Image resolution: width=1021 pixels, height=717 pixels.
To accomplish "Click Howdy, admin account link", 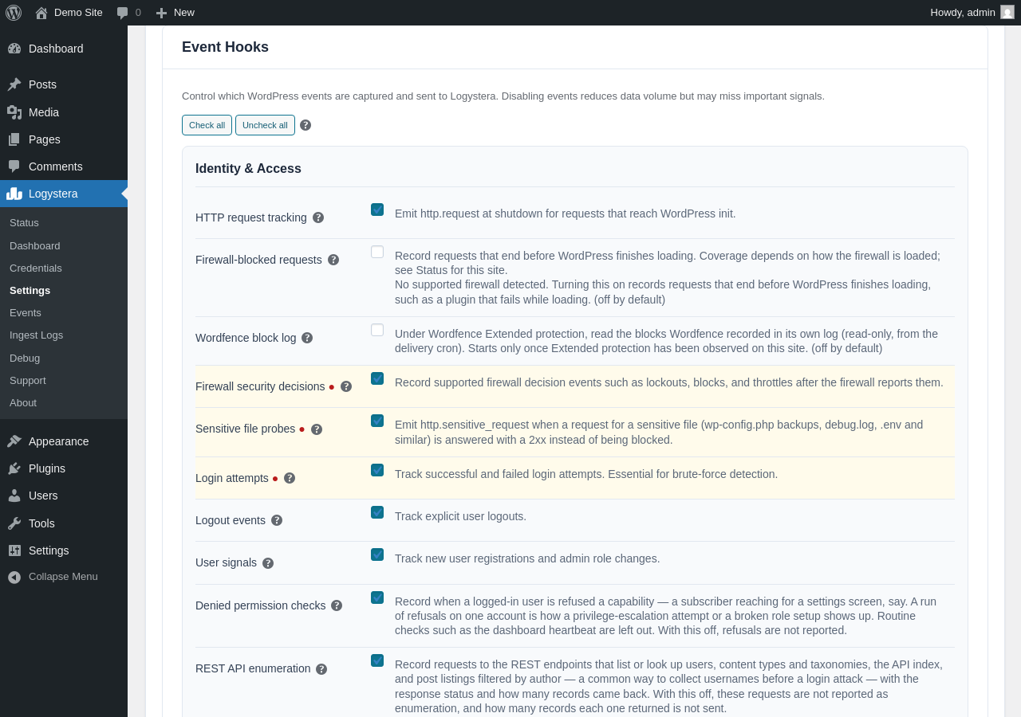I will pyautogui.click(x=972, y=12).
